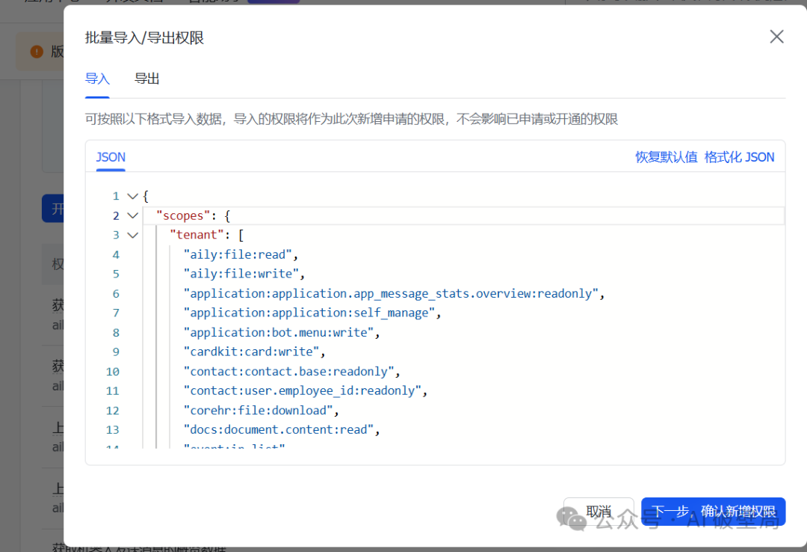The image size is (807, 552).
Task: Collapse the "tenant" array on line 3
Action: [x=133, y=235]
